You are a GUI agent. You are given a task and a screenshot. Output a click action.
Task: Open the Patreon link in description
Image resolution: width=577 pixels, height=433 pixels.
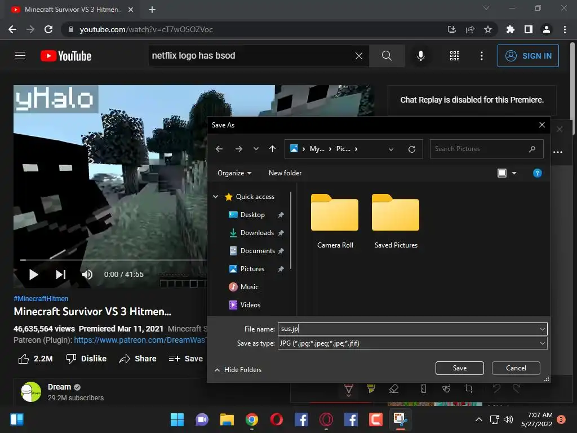tap(140, 340)
